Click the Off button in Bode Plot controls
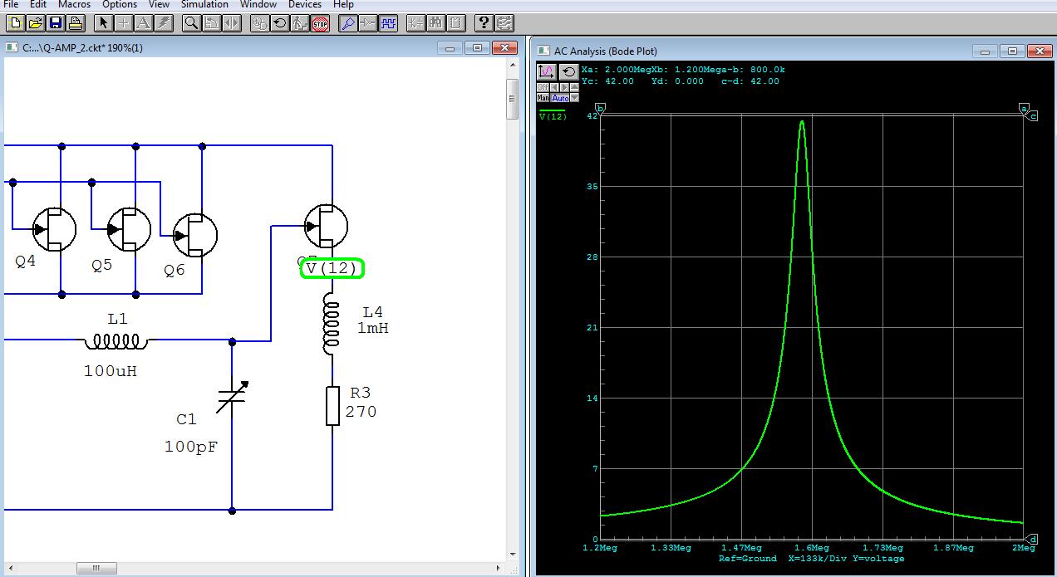This screenshot has height=577, width=1057. coord(543,87)
